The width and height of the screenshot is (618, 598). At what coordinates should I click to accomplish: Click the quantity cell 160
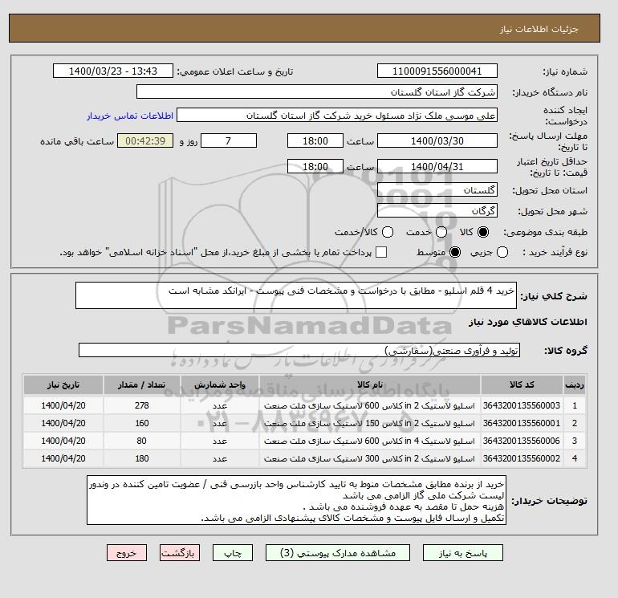click(141, 423)
